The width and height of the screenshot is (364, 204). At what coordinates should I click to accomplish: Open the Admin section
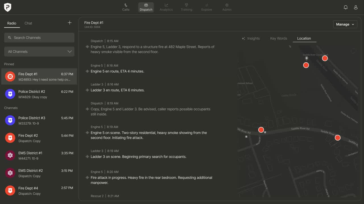tap(227, 7)
